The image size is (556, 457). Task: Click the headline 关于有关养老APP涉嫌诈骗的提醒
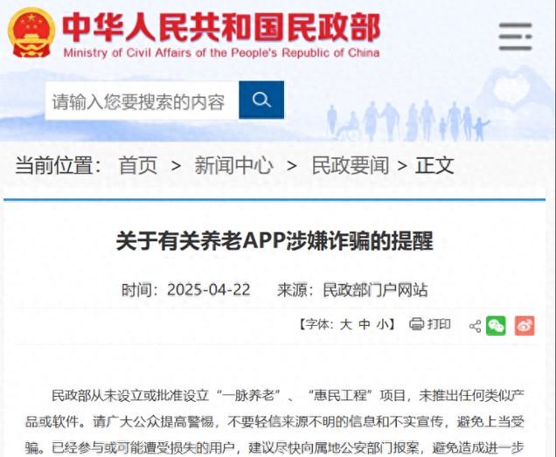[x=275, y=241]
